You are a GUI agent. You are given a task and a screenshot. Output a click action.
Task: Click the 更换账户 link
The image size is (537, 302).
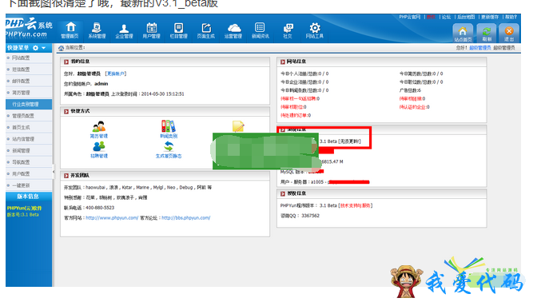pos(116,74)
